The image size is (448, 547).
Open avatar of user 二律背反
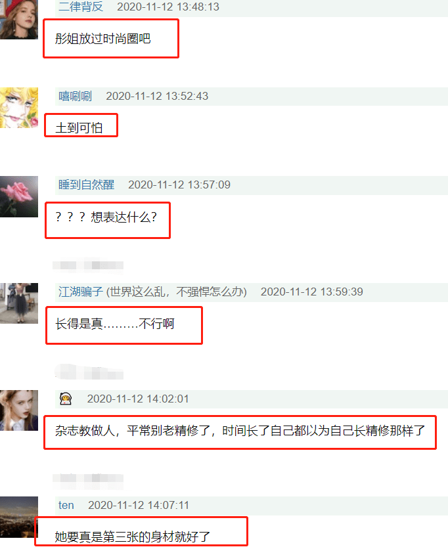19,20
